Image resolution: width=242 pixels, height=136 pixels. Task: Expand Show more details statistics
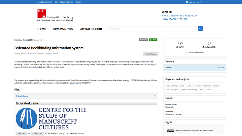(x=195, y=52)
